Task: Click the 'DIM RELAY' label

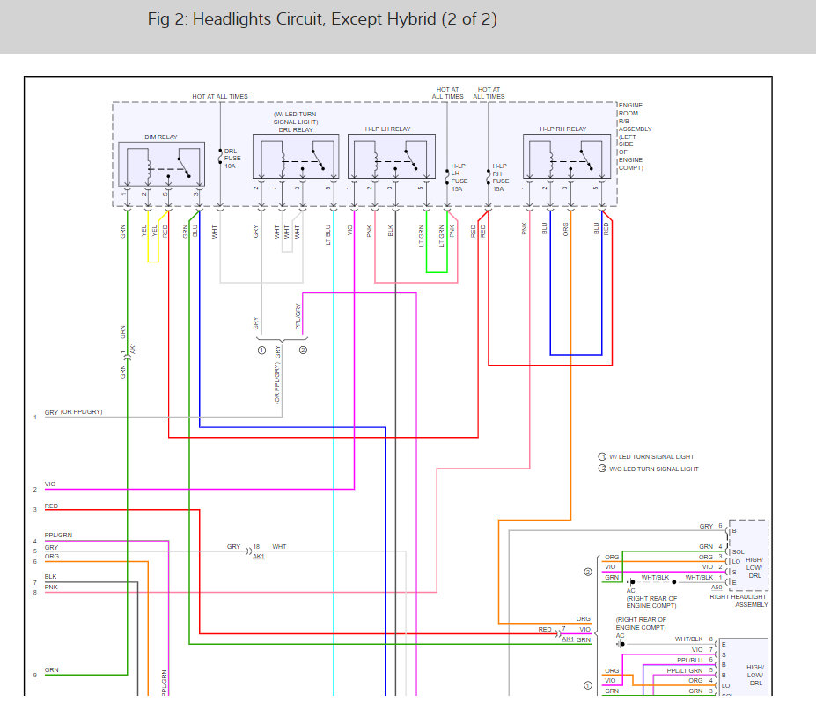Action: 161,137
